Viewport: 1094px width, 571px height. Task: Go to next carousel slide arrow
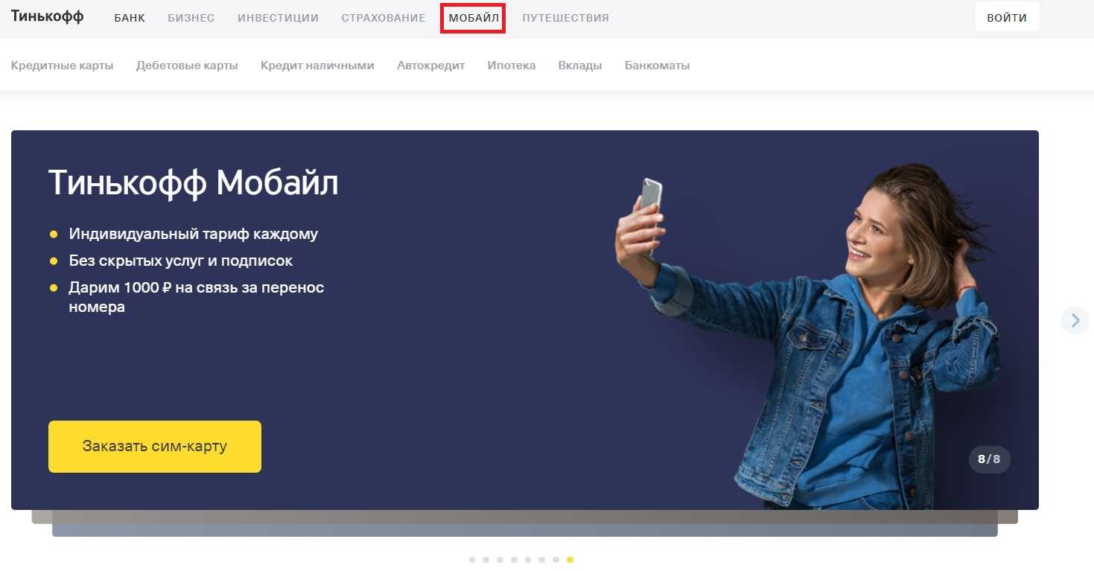point(1075,320)
